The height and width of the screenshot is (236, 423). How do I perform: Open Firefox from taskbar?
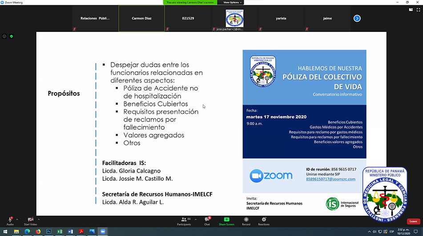pos(38,232)
